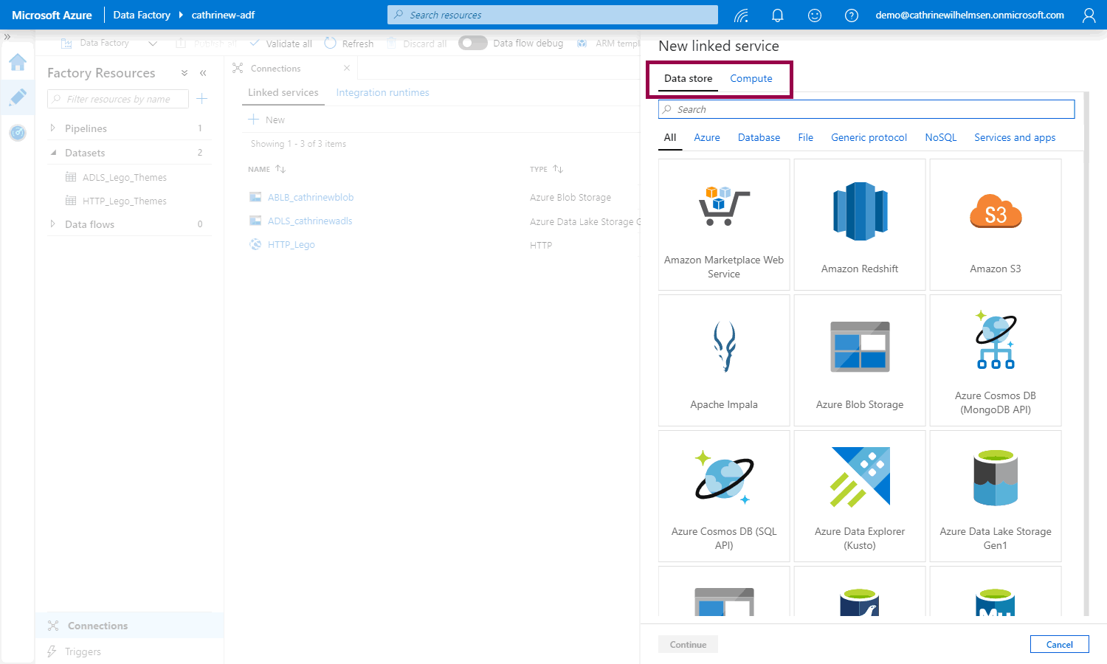Close the Connections tab
The image size is (1107, 664).
347,69
